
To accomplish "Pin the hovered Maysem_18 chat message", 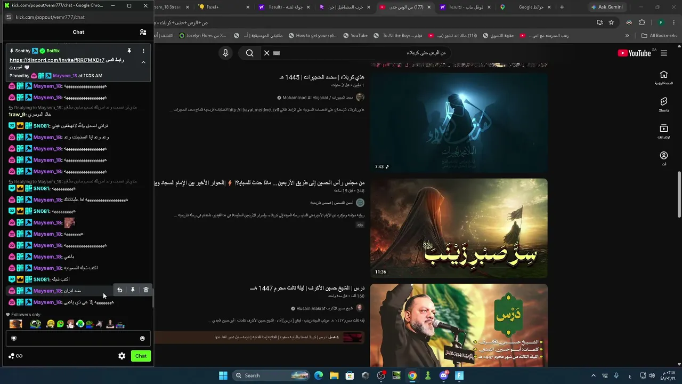I will point(133,290).
